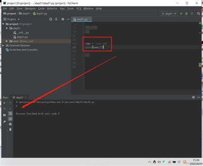
Task: Click the locate/scroll-from-source target icon
Action: (x=51, y=19)
